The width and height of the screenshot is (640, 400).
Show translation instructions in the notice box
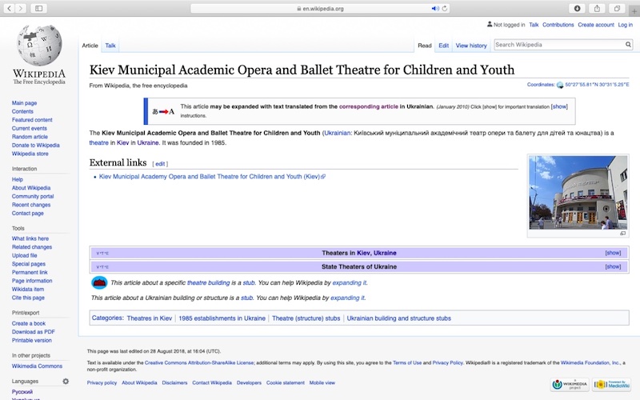point(559,106)
